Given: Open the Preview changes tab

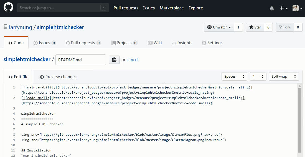Looking at the screenshot, I should pyautogui.click(x=58, y=77).
